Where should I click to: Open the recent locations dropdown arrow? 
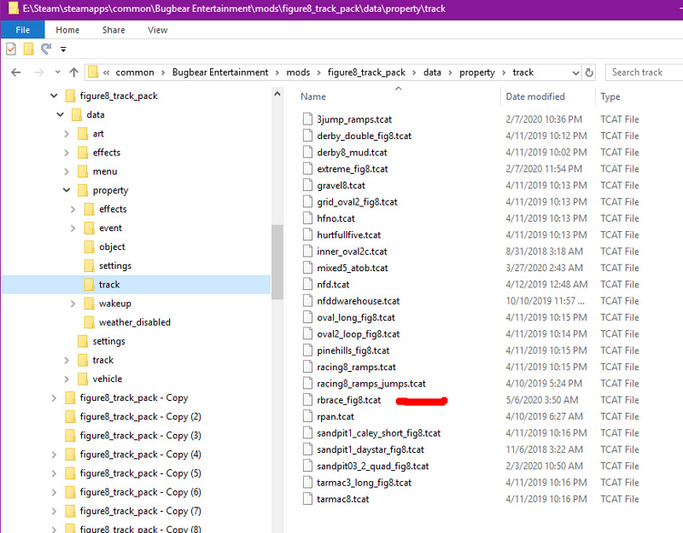point(57,72)
